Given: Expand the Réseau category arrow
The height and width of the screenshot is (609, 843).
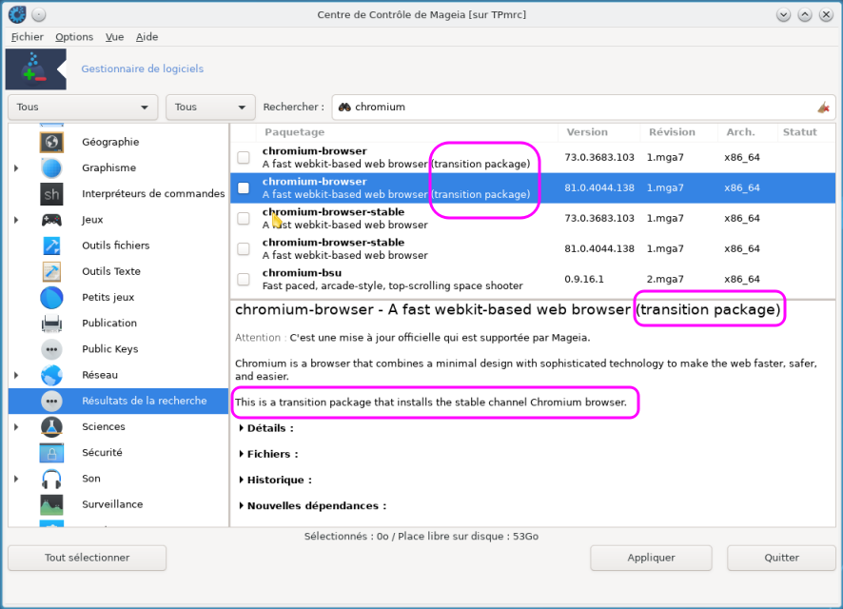Looking at the screenshot, I should tap(16, 375).
